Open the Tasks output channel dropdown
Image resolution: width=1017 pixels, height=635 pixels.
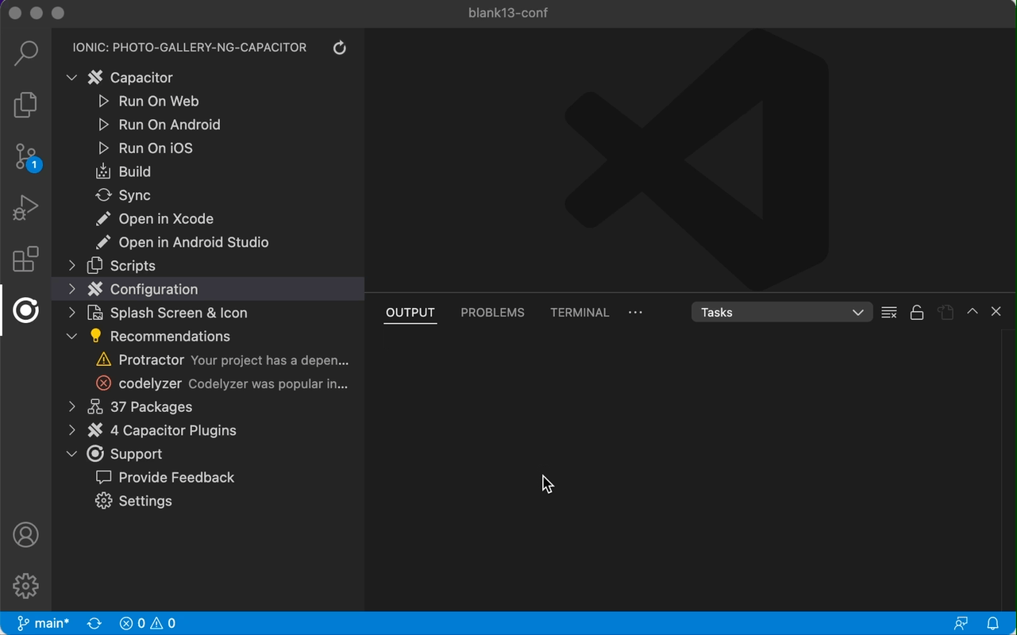[781, 313]
